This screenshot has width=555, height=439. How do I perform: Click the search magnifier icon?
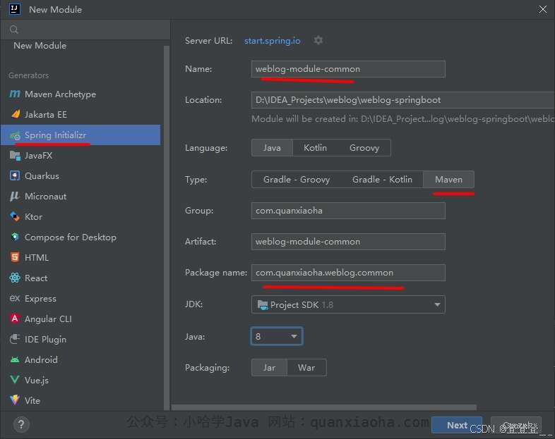[14, 30]
